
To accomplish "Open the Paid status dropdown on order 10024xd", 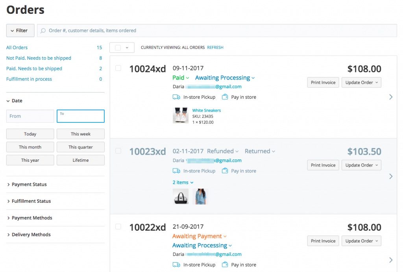I will [x=181, y=78].
